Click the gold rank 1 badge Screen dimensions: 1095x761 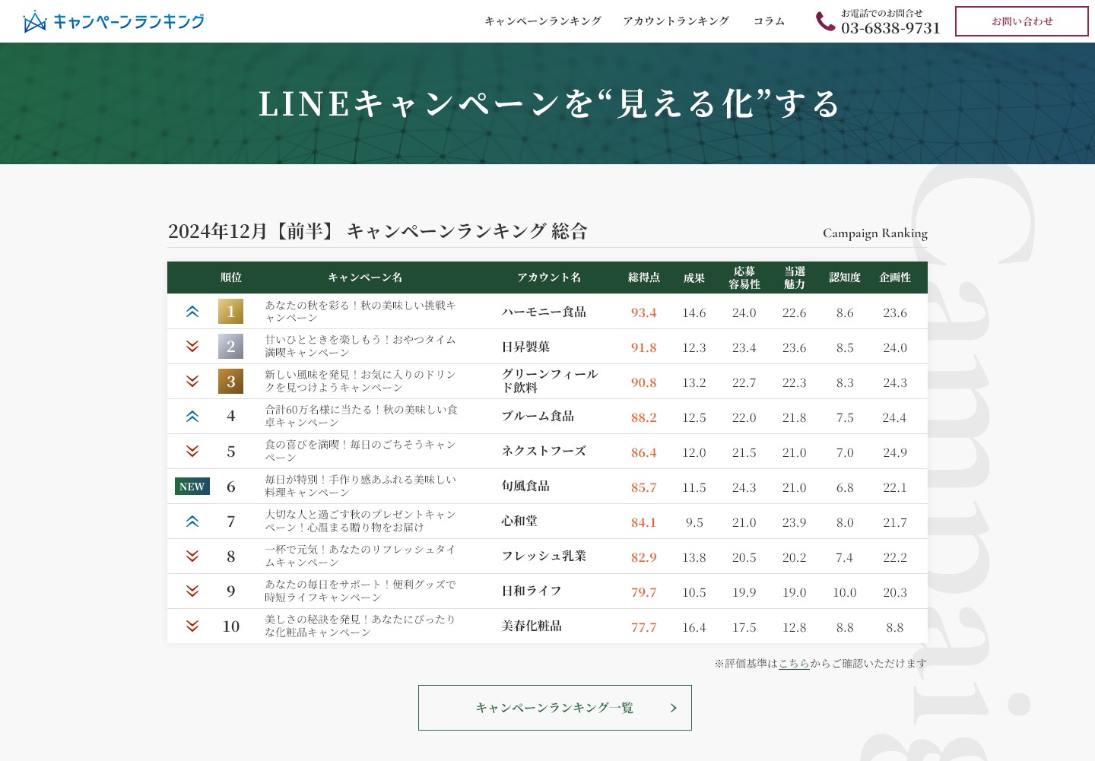(x=231, y=312)
